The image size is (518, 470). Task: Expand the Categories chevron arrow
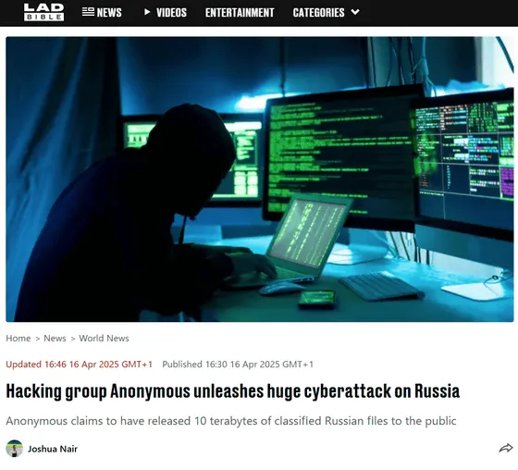click(355, 12)
